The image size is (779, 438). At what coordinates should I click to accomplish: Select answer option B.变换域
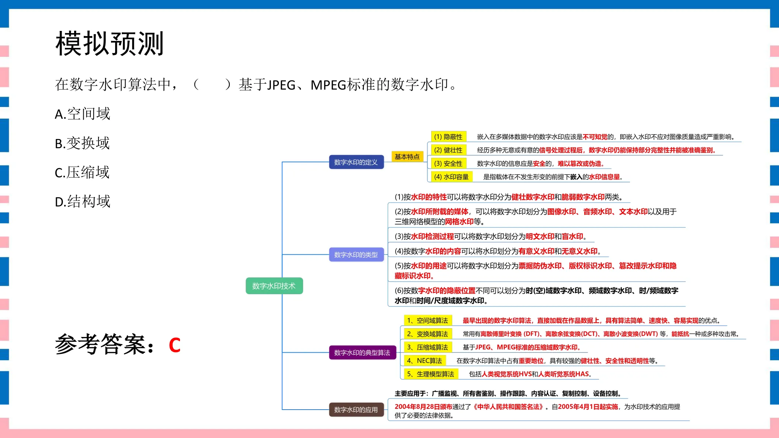[x=82, y=143]
